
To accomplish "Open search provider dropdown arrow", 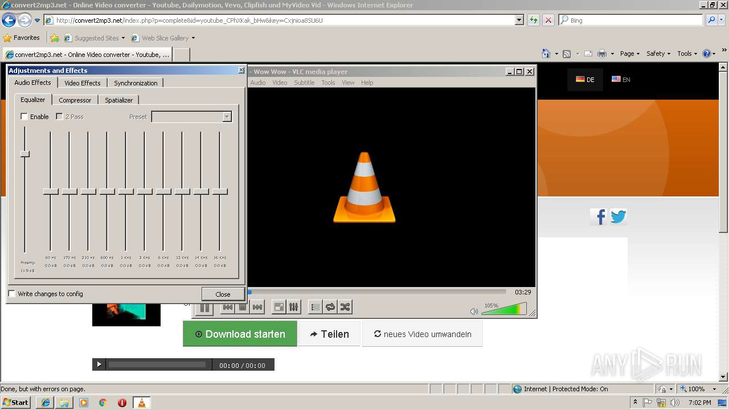I will (722, 20).
